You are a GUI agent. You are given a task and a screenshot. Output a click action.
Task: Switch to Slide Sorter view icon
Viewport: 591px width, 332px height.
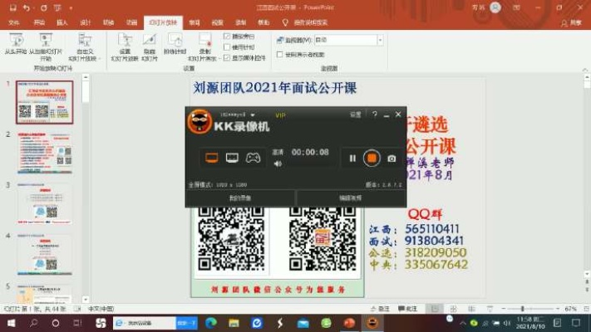click(x=453, y=309)
